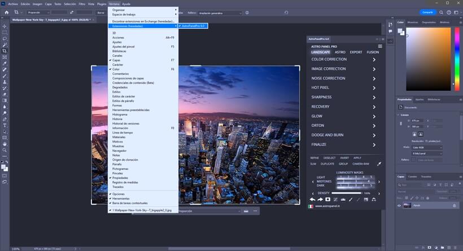Click the mask icon in Astro Panel
Screen dimensions: 463x251
click(x=327, y=199)
